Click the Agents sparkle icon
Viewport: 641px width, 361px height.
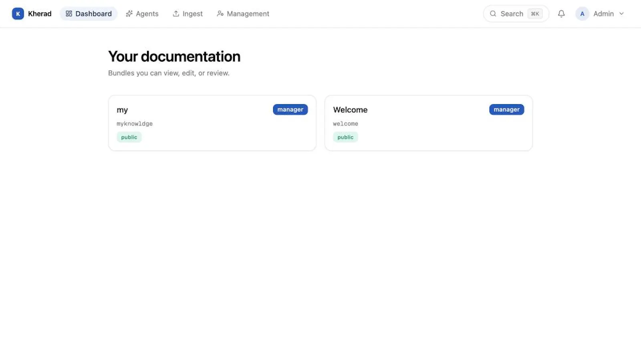click(x=129, y=14)
